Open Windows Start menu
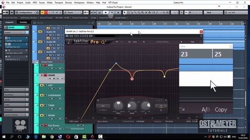This screenshot has width=250, height=140. coord(4,136)
